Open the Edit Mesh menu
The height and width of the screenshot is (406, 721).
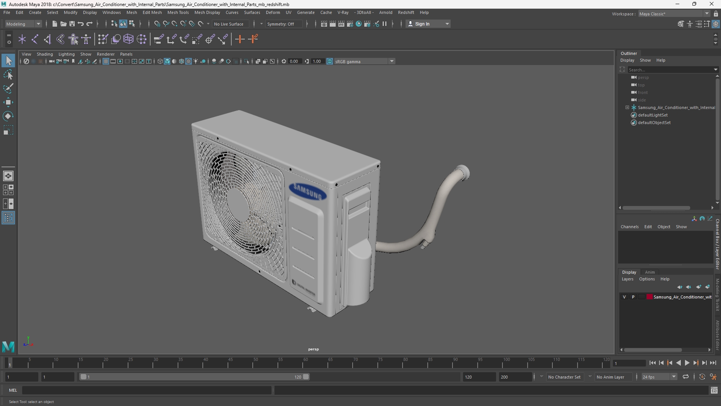pos(152,12)
